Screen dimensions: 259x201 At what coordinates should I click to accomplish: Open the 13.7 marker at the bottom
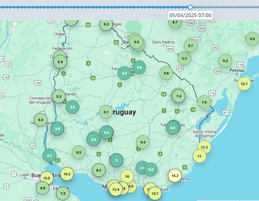pyautogui.click(x=155, y=194)
